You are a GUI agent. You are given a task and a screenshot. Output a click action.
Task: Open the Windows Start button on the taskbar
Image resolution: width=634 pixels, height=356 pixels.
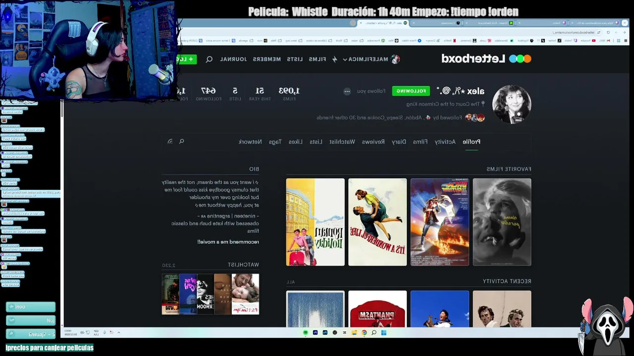click(384, 333)
